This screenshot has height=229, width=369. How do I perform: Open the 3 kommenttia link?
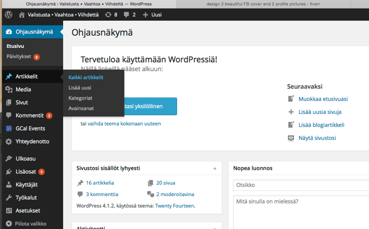tap(102, 194)
